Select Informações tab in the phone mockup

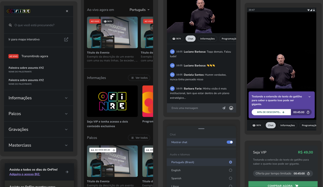click(x=287, y=125)
